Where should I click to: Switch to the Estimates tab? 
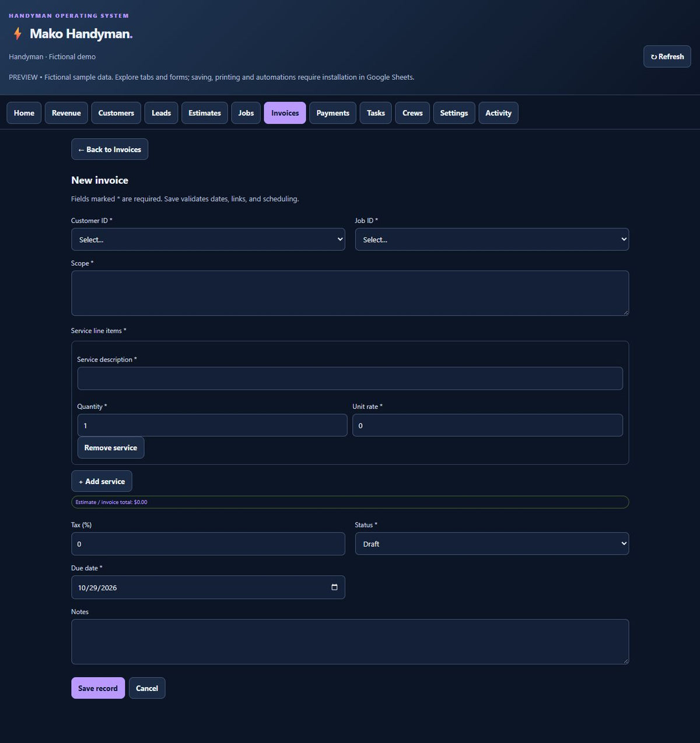(205, 113)
